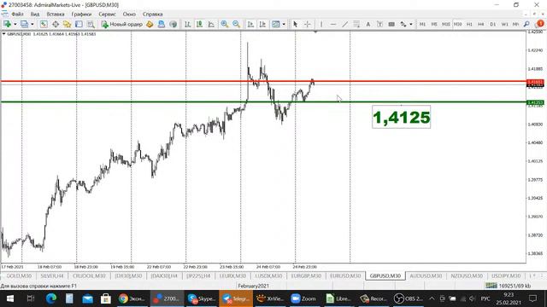Image resolution: width=547 pixels, height=307 pixels.
Task: Select the vertical line drawing tool
Action: pyautogui.click(x=321, y=24)
